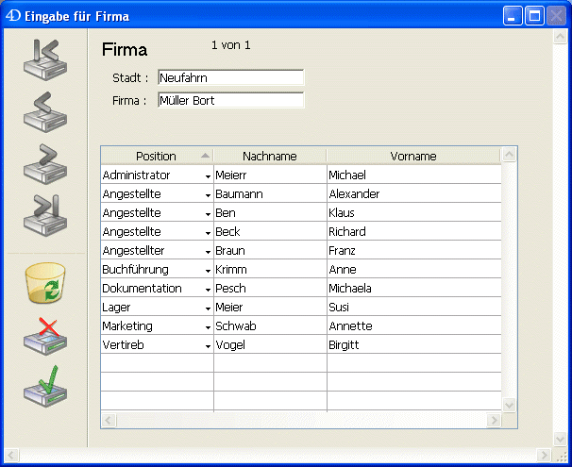This screenshot has width=572, height=467.
Task: Click the previous record icon
Action: (44, 113)
